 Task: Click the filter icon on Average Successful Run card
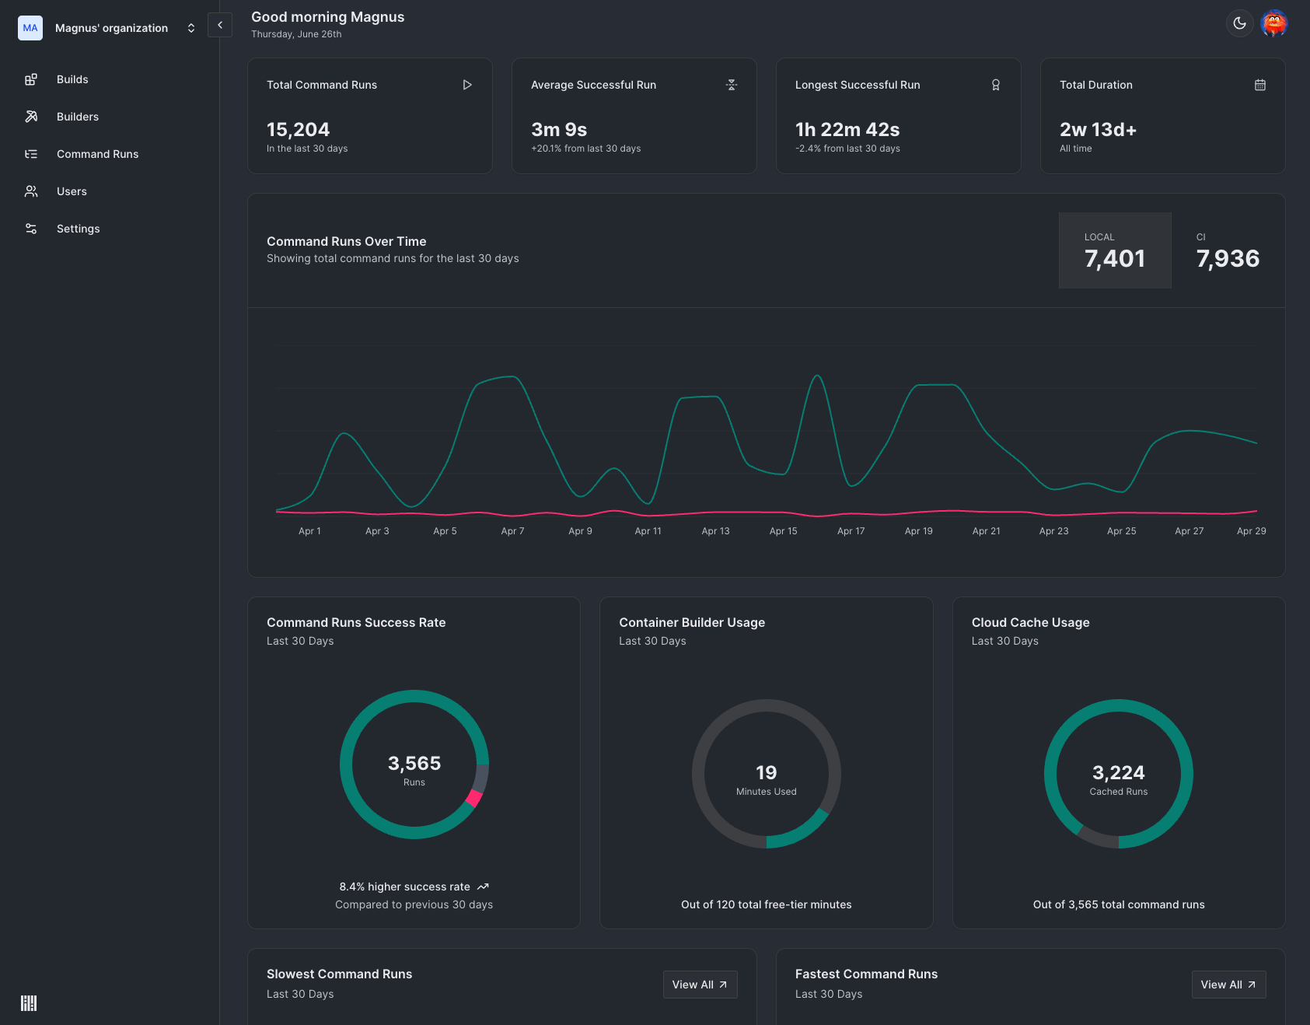coord(732,85)
